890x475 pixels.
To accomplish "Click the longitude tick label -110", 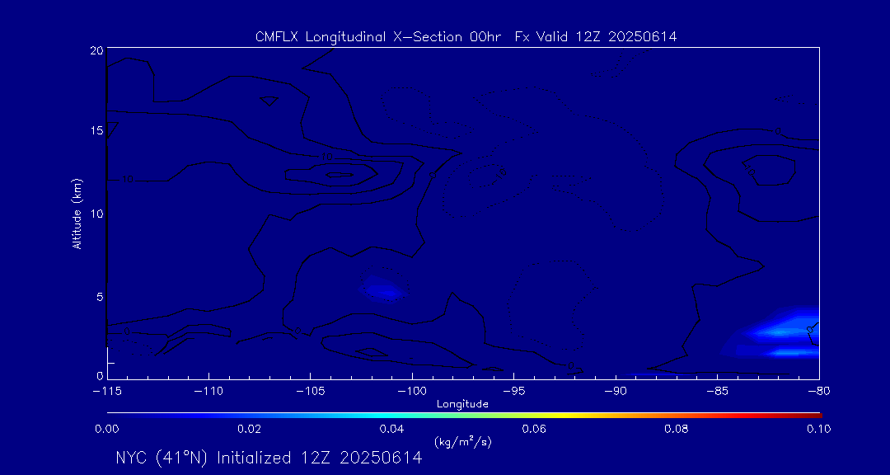I will pos(208,392).
